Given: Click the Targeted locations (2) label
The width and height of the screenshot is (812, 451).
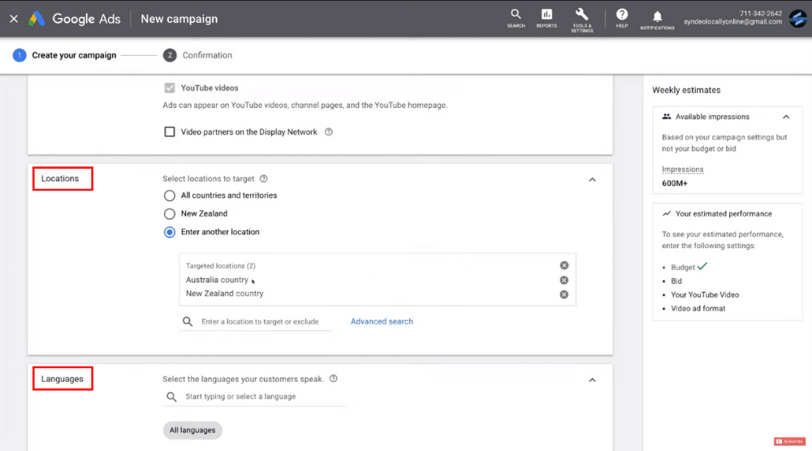Looking at the screenshot, I should pyautogui.click(x=221, y=266).
